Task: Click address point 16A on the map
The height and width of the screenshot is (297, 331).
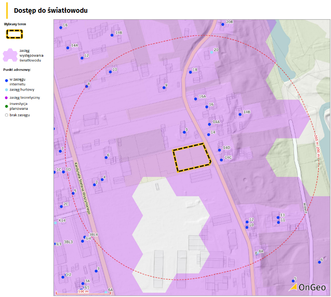Action: click(x=196, y=99)
